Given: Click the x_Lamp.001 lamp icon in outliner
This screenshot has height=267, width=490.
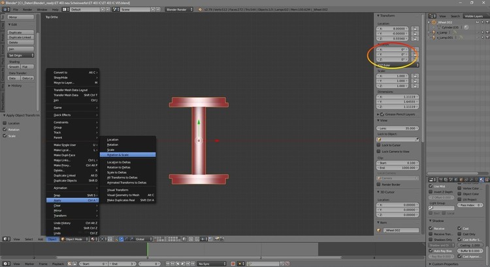Looking at the screenshot, I should (434, 37).
